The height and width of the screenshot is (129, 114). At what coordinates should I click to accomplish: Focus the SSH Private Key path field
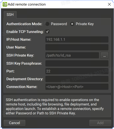pyautogui.click(x=72, y=55)
